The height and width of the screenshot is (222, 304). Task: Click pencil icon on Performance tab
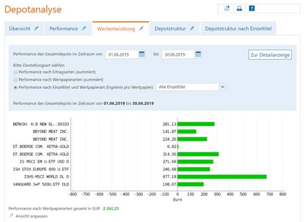tap(84, 28)
